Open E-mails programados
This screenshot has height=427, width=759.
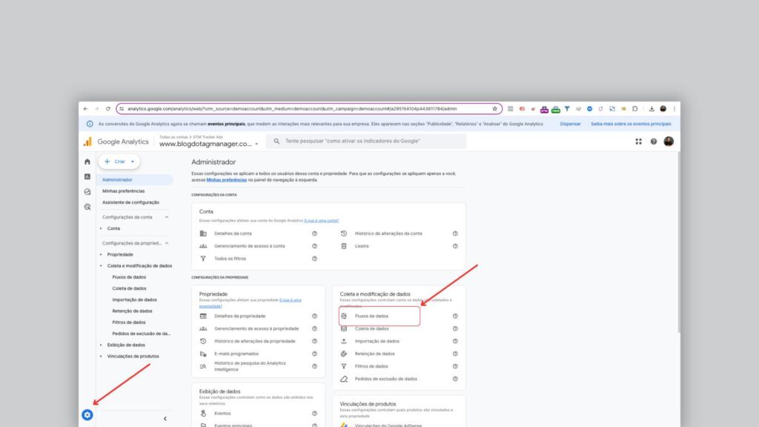pyautogui.click(x=236, y=354)
